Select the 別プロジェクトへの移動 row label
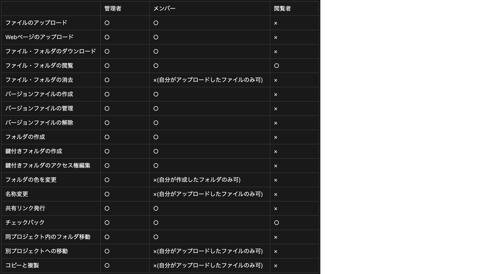Screen dimensions: 487x274 coord(37,251)
